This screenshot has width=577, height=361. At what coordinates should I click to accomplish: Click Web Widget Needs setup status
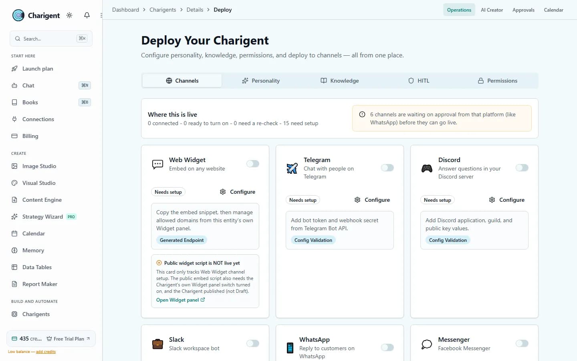(x=168, y=192)
